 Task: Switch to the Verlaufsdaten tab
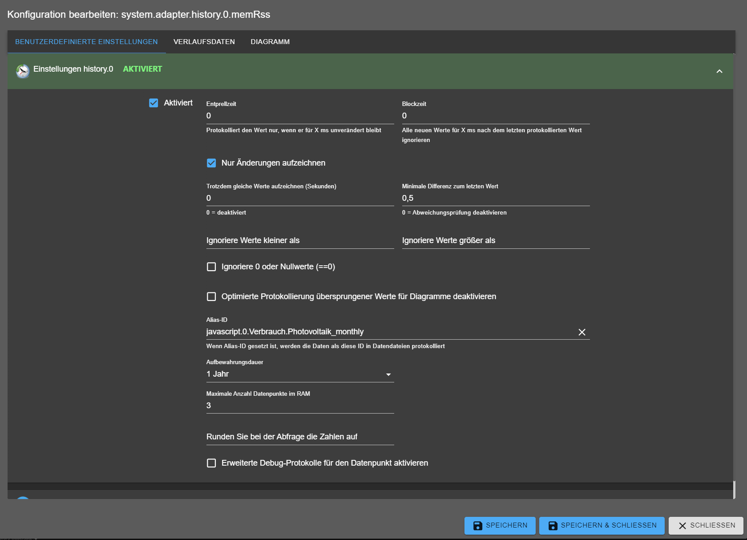pos(204,42)
